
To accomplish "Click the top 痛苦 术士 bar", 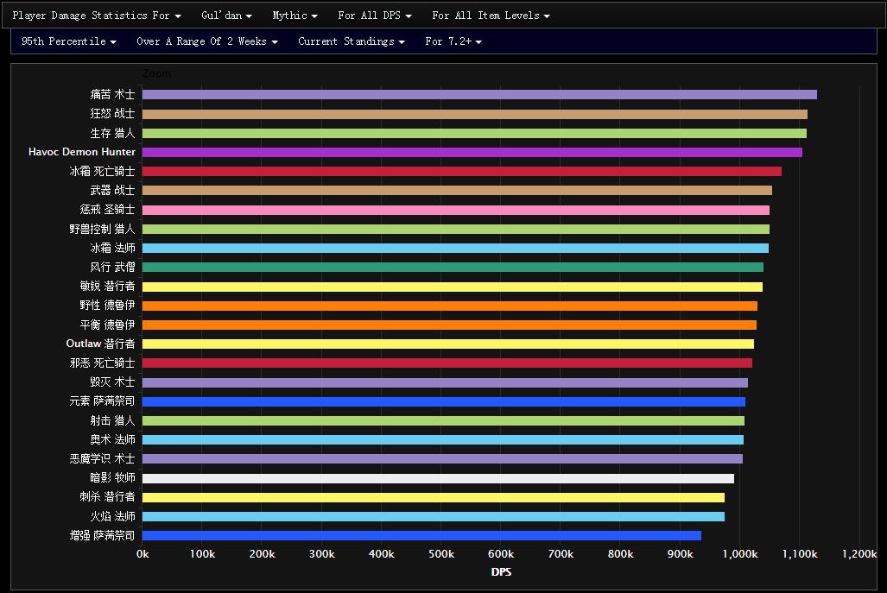I will 479,95.
